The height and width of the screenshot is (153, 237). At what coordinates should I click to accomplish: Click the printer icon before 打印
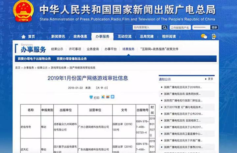pyautogui.click(x=91, y=97)
